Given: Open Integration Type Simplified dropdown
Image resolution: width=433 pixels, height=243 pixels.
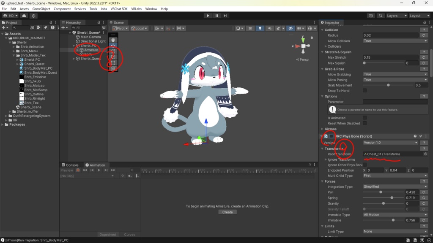Looking at the screenshot, I should pyautogui.click(x=395, y=186).
